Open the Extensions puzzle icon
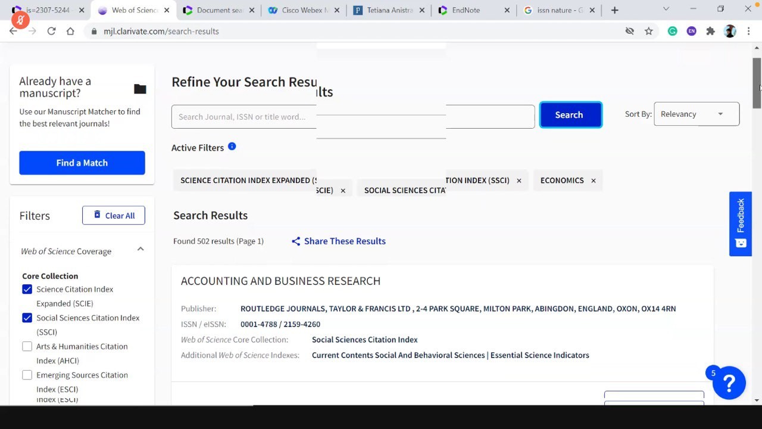This screenshot has height=429, width=762. coord(710,31)
